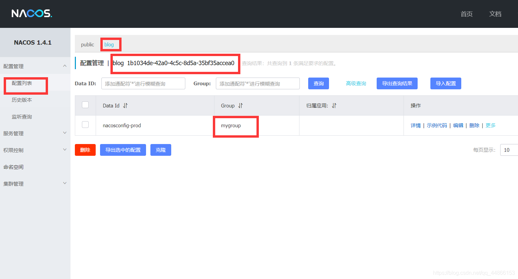Open 配置列表 in the sidebar
This screenshot has height=279, width=518.
tap(22, 83)
